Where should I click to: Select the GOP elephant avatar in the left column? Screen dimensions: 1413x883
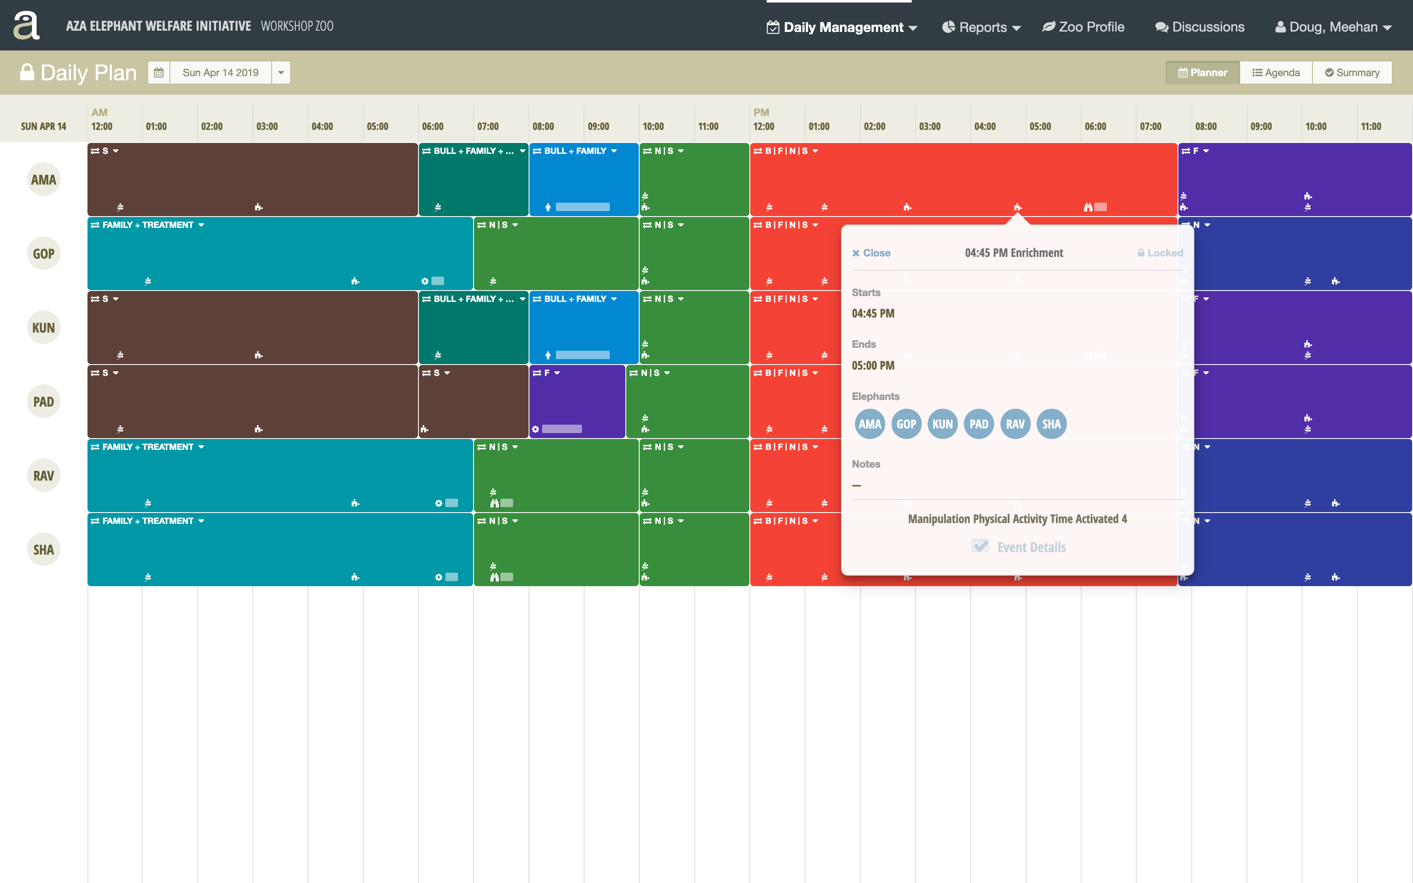pyautogui.click(x=43, y=253)
